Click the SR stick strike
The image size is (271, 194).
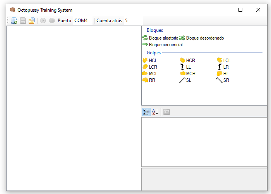click(223, 80)
